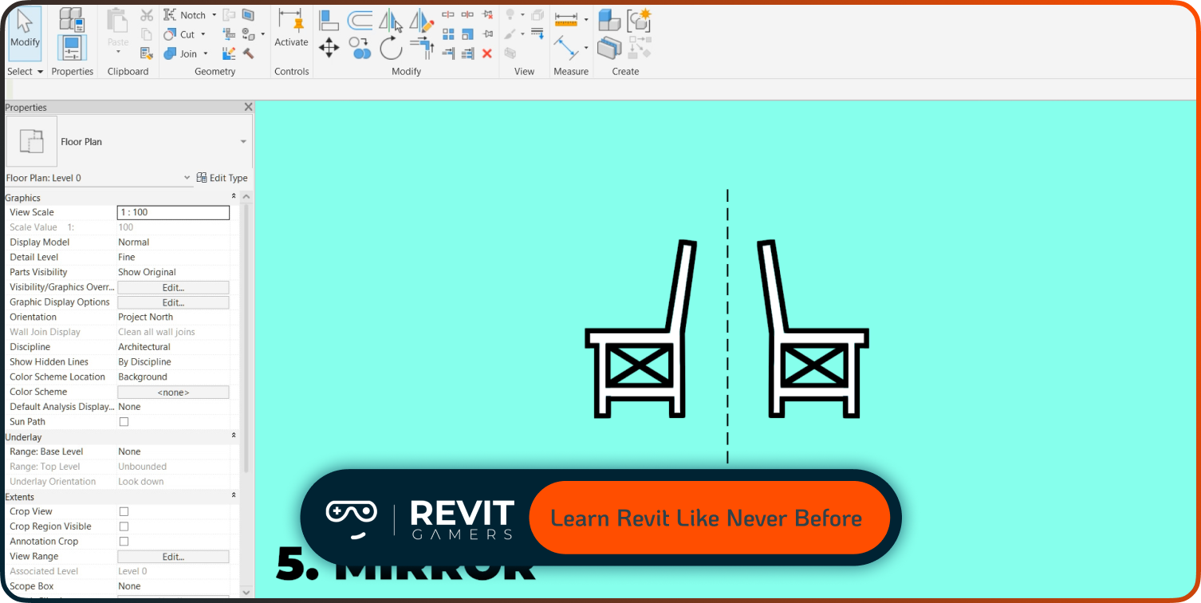Viewport: 1201px width, 603px height.
Task: Open the Notch dropdown arrow
Action: point(214,14)
